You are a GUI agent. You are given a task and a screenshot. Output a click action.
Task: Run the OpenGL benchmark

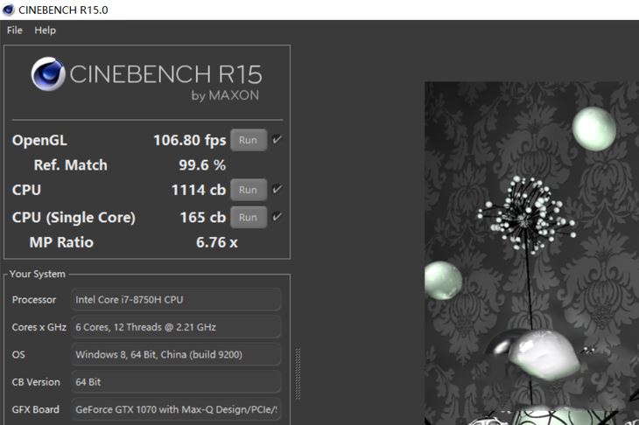tap(249, 140)
